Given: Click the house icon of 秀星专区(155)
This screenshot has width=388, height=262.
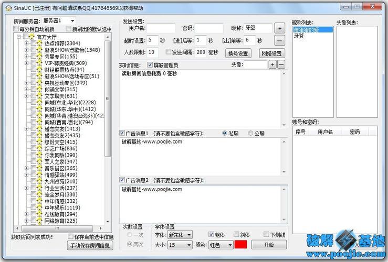Looking at the screenshot, I should point(39,57).
